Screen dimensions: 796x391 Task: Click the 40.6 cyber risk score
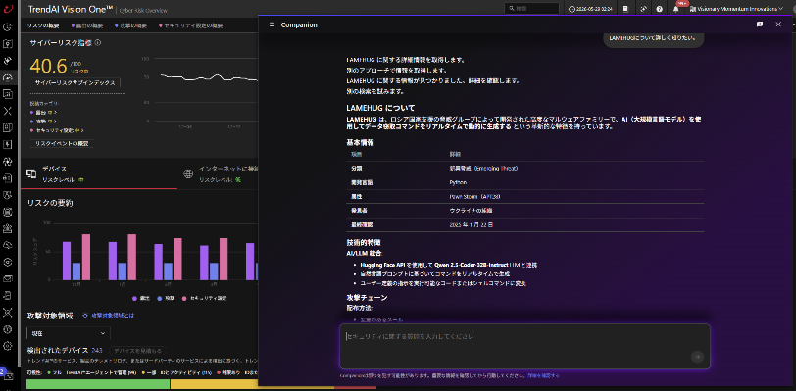(x=48, y=66)
